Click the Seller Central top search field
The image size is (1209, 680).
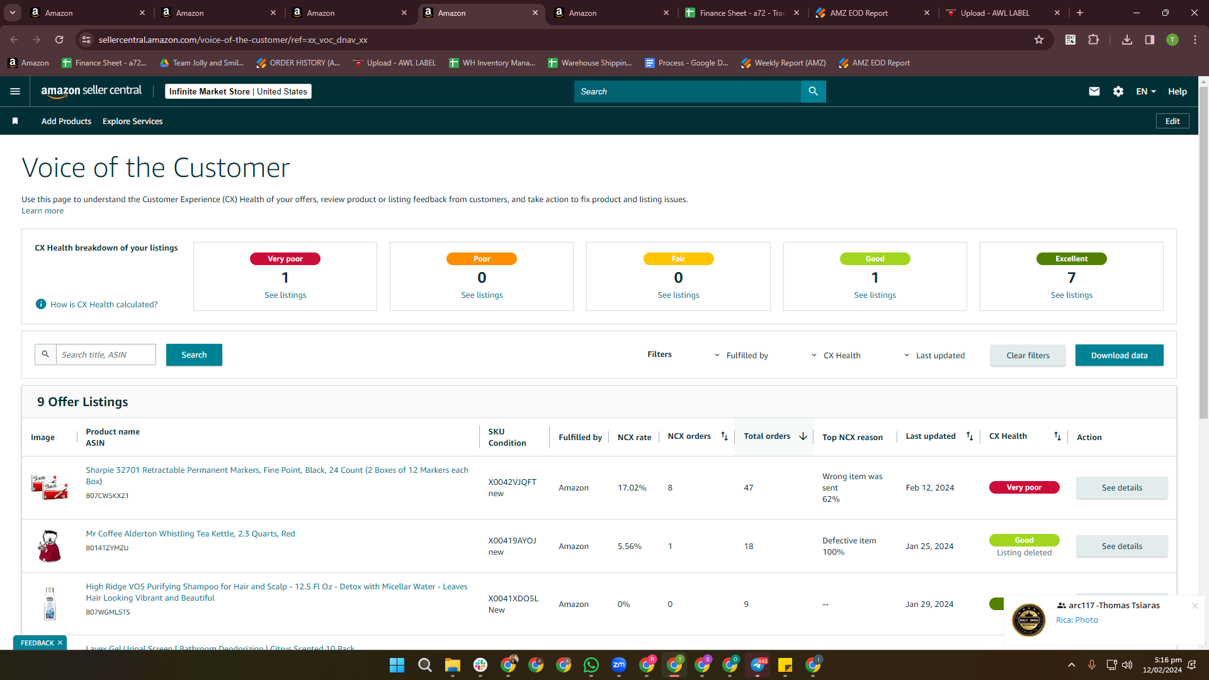[x=687, y=91]
